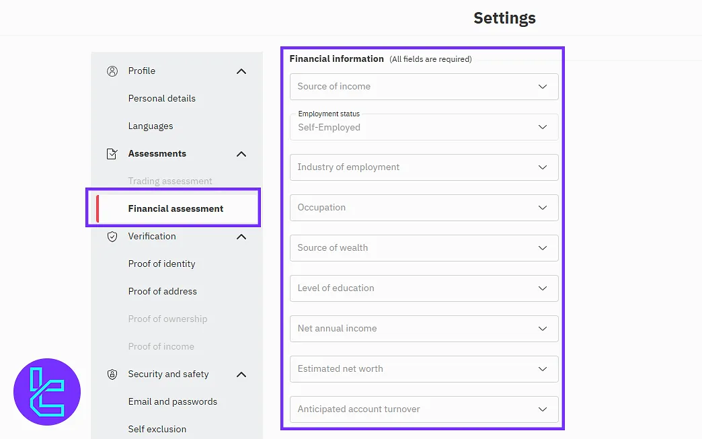Open the Net annual income dropdown
This screenshot has height=439, width=702.
(424, 329)
